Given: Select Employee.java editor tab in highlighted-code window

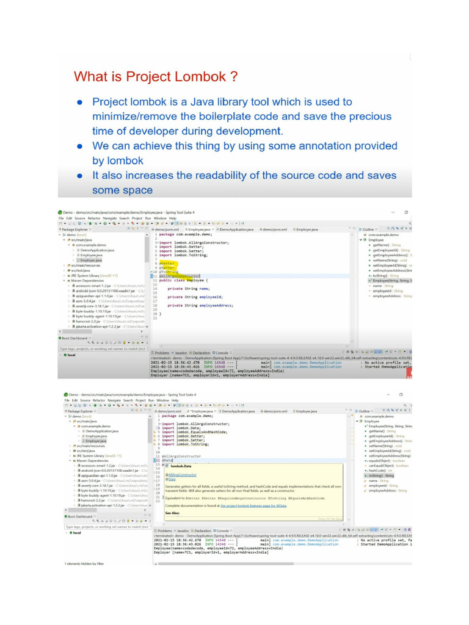Looking at the screenshot, I should 199,229.
